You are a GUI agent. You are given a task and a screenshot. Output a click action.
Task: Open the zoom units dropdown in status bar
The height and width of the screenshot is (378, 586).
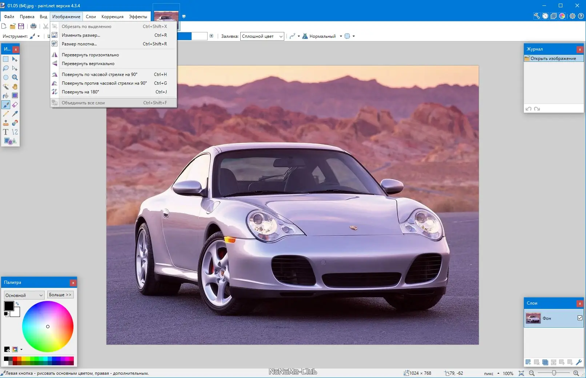[x=498, y=373]
